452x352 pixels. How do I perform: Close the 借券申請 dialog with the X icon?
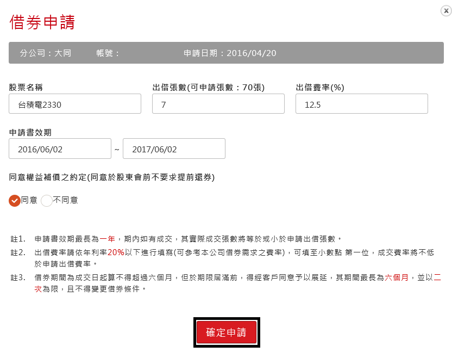(x=446, y=11)
